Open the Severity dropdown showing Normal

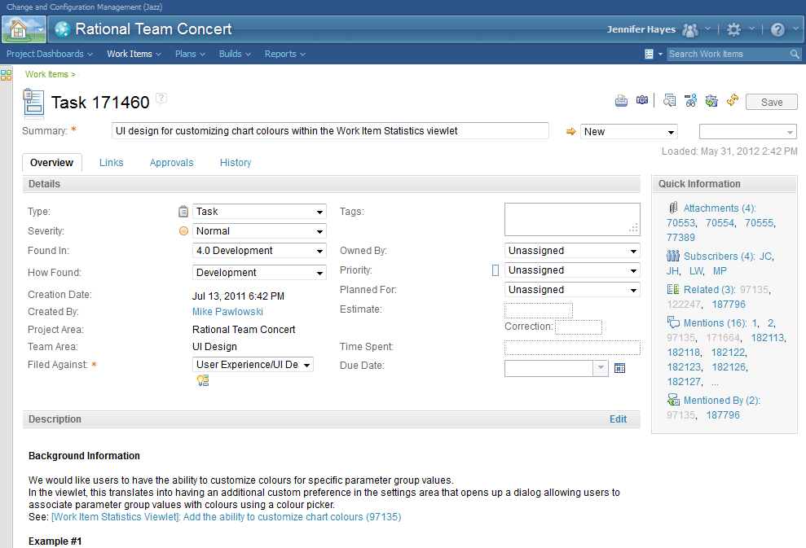click(x=260, y=231)
